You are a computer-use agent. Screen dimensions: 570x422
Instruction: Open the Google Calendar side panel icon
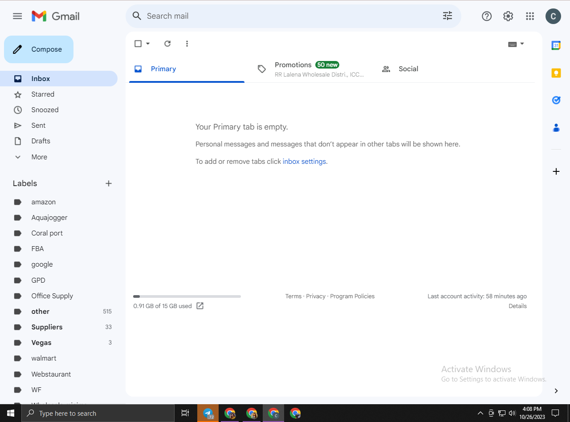click(556, 45)
